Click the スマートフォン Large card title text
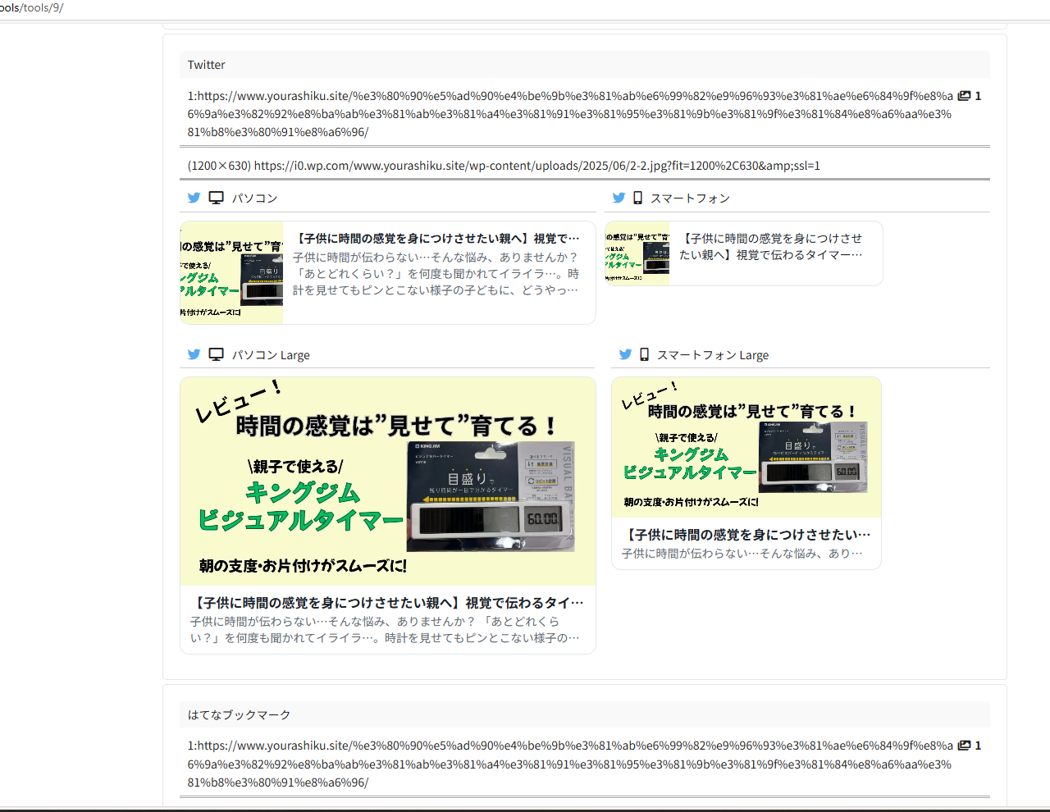The image size is (1050, 812). coord(746,535)
